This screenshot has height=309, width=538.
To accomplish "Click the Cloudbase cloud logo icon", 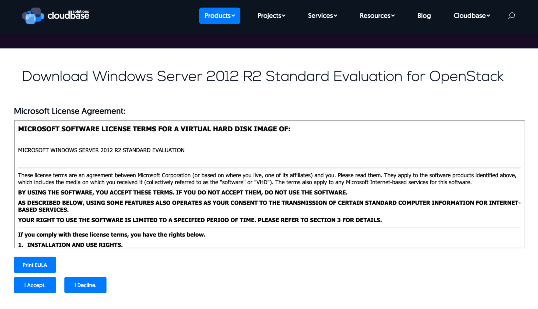I will point(33,16).
